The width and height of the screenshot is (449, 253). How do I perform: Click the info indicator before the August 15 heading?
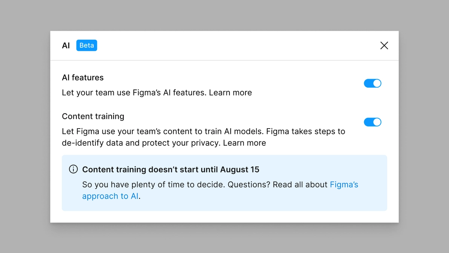coord(73,169)
